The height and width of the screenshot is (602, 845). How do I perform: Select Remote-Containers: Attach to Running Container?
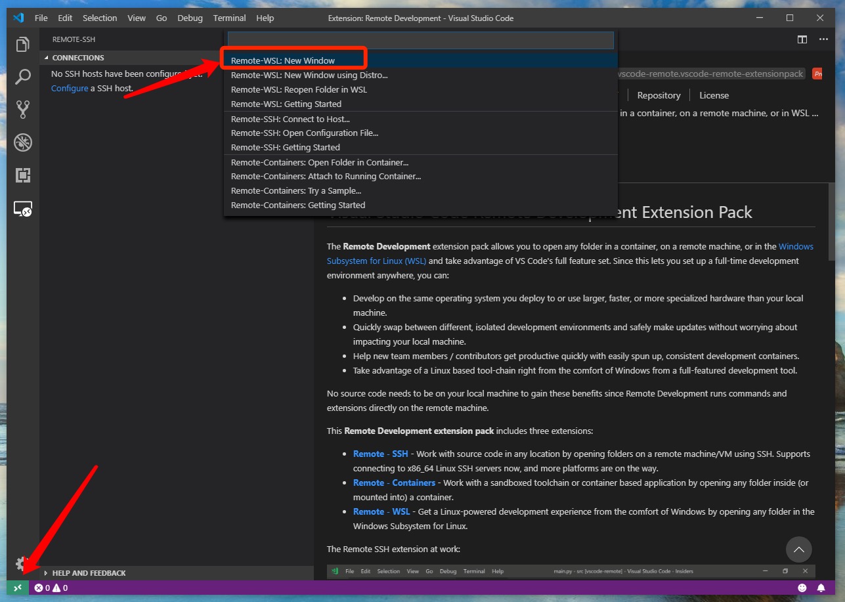(420, 176)
